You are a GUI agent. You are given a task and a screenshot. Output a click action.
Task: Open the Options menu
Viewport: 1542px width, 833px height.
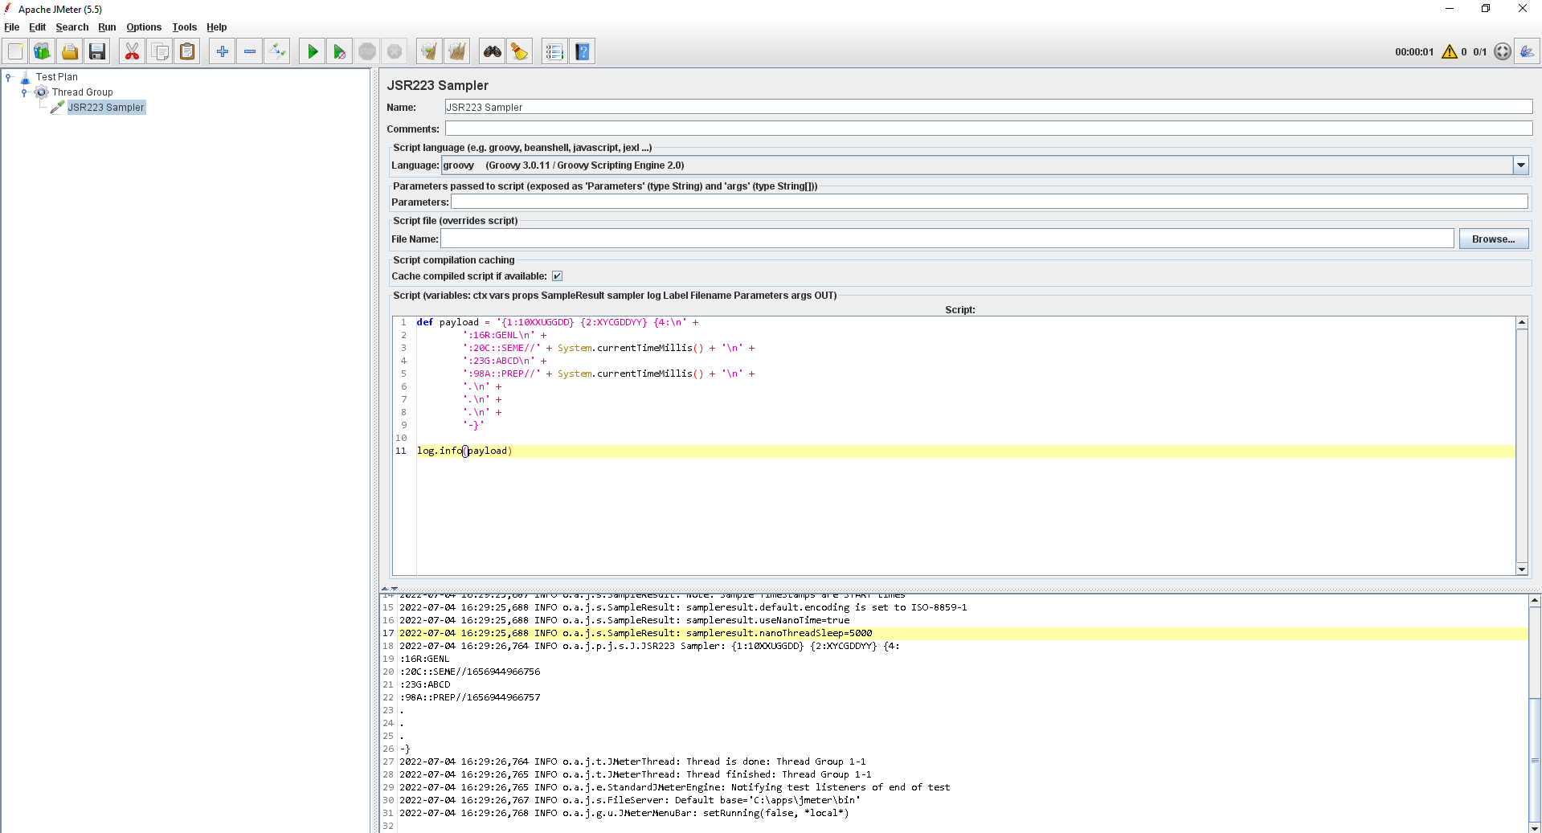click(x=143, y=27)
